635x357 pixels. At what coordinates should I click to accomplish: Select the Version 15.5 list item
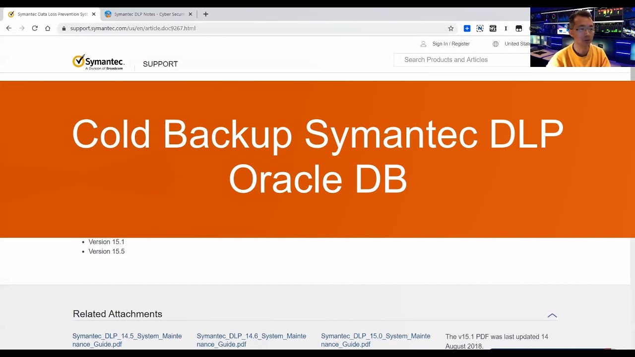(x=106, y=251)
